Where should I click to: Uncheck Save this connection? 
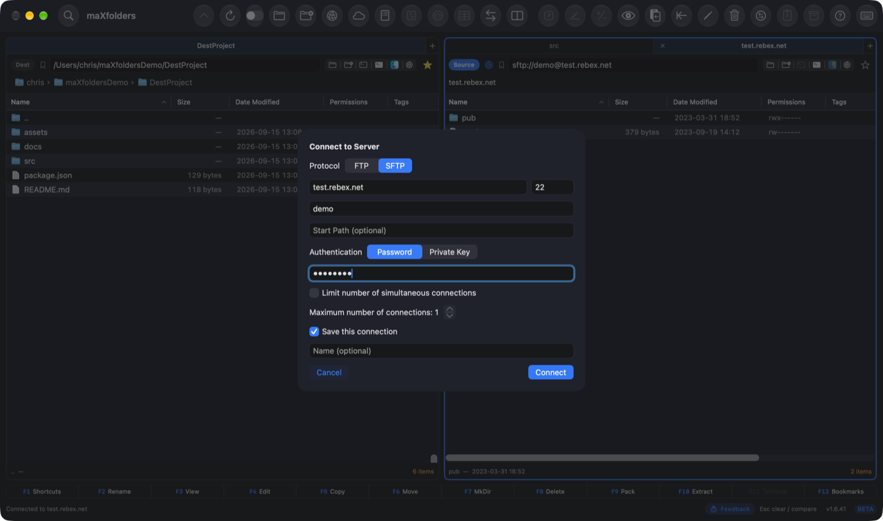(x=314, y=331)
